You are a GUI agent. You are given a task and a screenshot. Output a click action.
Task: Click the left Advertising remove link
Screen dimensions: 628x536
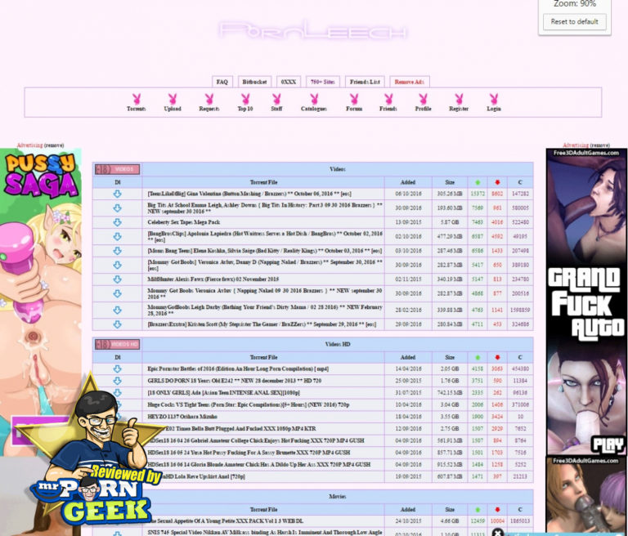pyautogui.click(x=54, y=145)
